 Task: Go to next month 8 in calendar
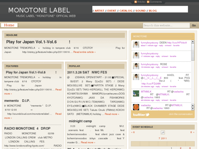[x=192, y=132]
